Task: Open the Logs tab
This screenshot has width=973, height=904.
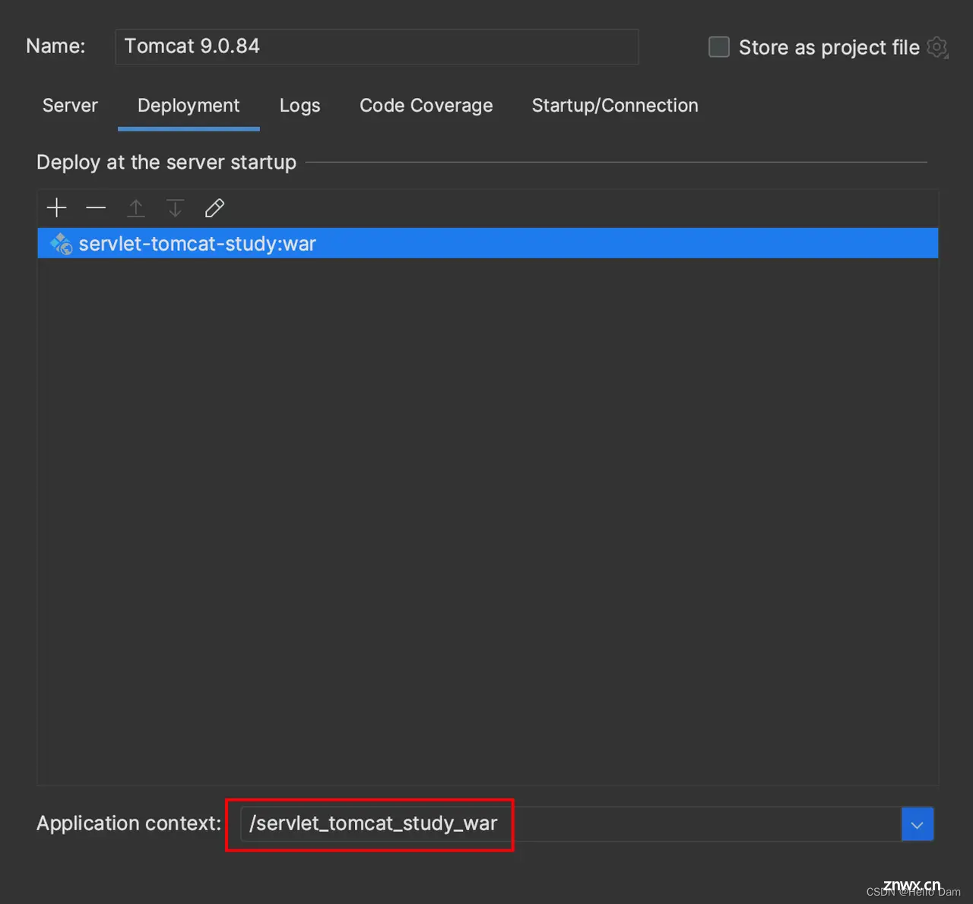Action: [x=300, y=106]
